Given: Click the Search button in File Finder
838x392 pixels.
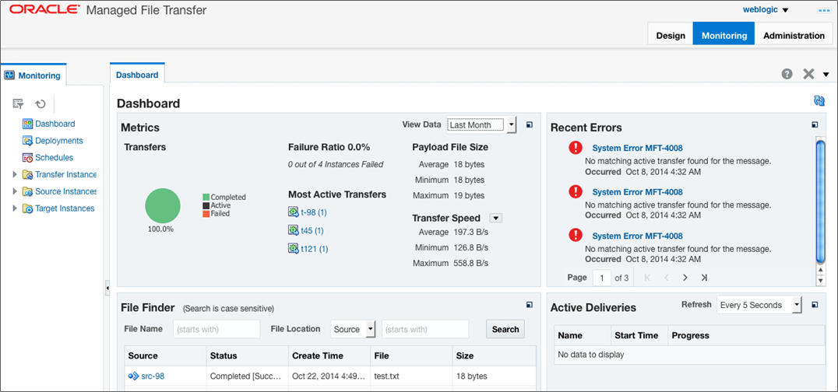Looking at the screenshot, I should [505, 329].
